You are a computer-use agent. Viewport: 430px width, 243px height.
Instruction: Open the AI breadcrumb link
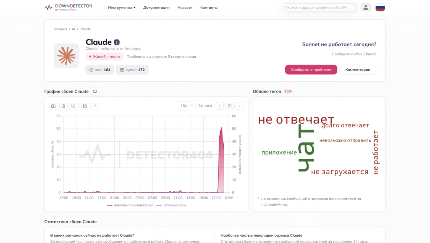(73, 29)
